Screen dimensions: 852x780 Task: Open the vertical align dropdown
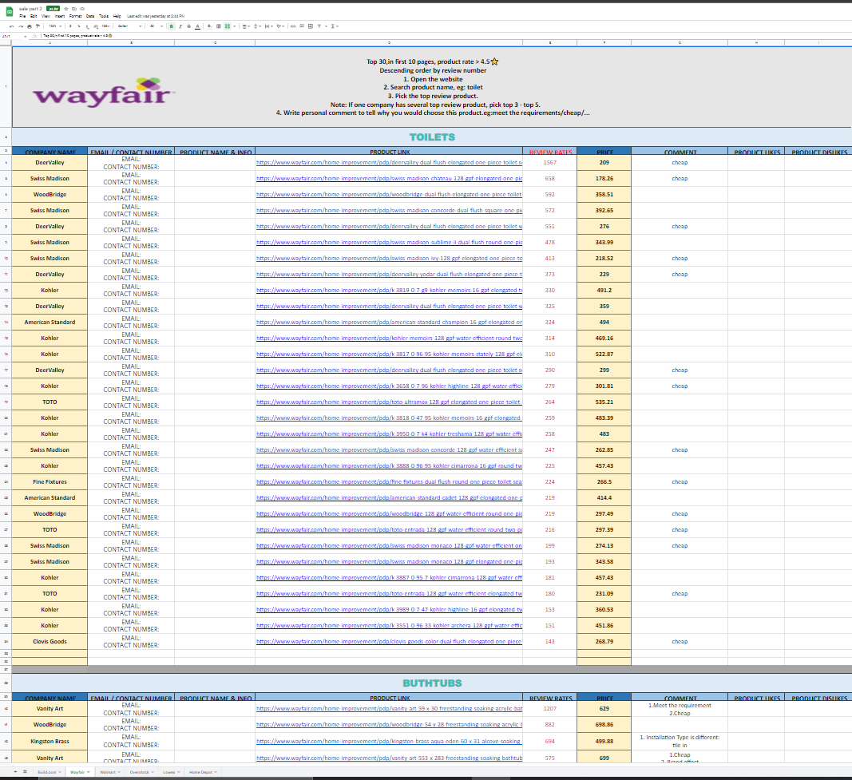pyautogui.click(x=258, y=26)
